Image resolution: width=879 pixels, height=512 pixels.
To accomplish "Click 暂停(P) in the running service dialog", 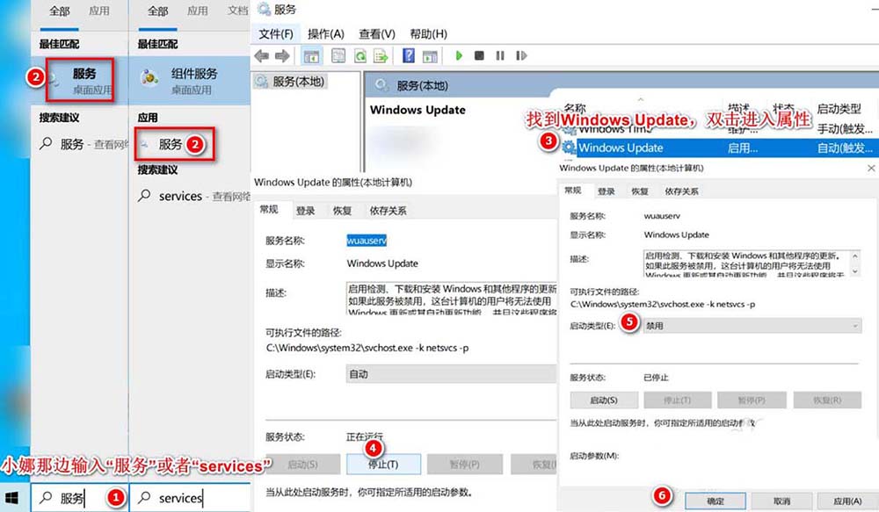I will 465,465.
